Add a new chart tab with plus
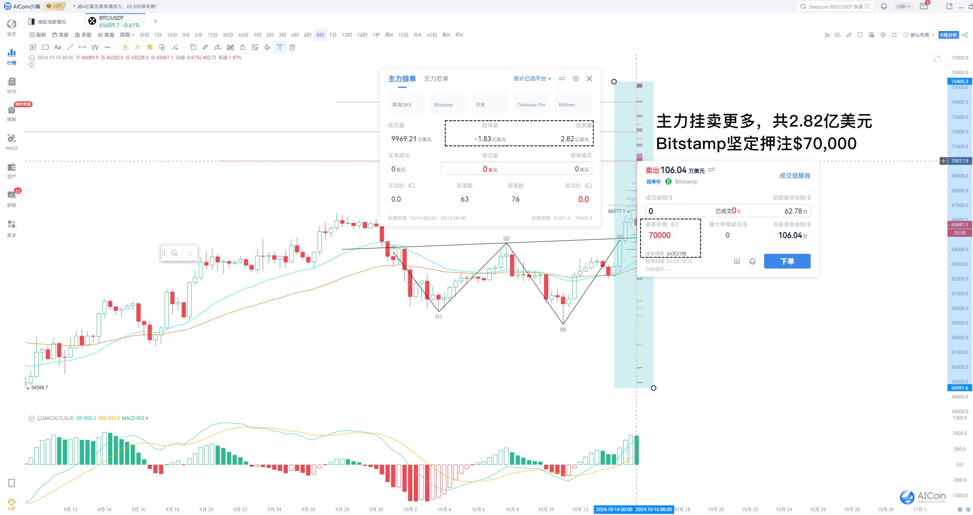 tap(155, 21)
